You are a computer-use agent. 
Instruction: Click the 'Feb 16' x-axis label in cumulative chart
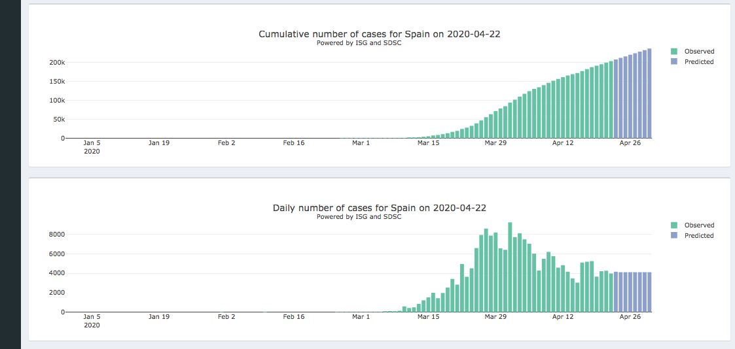[x=294, y=142]
